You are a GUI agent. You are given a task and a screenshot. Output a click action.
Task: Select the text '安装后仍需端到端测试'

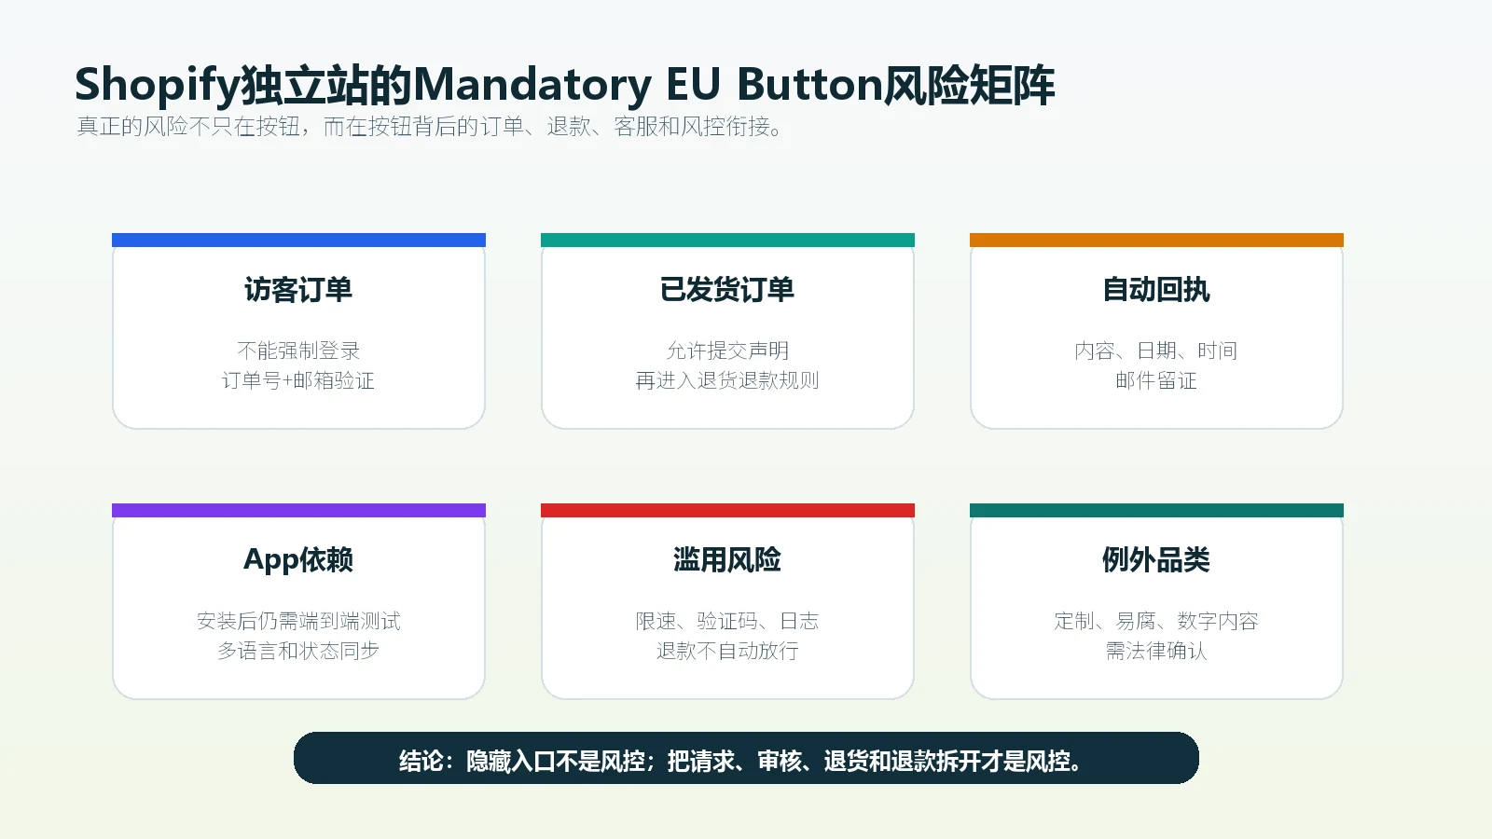[298, 621]
